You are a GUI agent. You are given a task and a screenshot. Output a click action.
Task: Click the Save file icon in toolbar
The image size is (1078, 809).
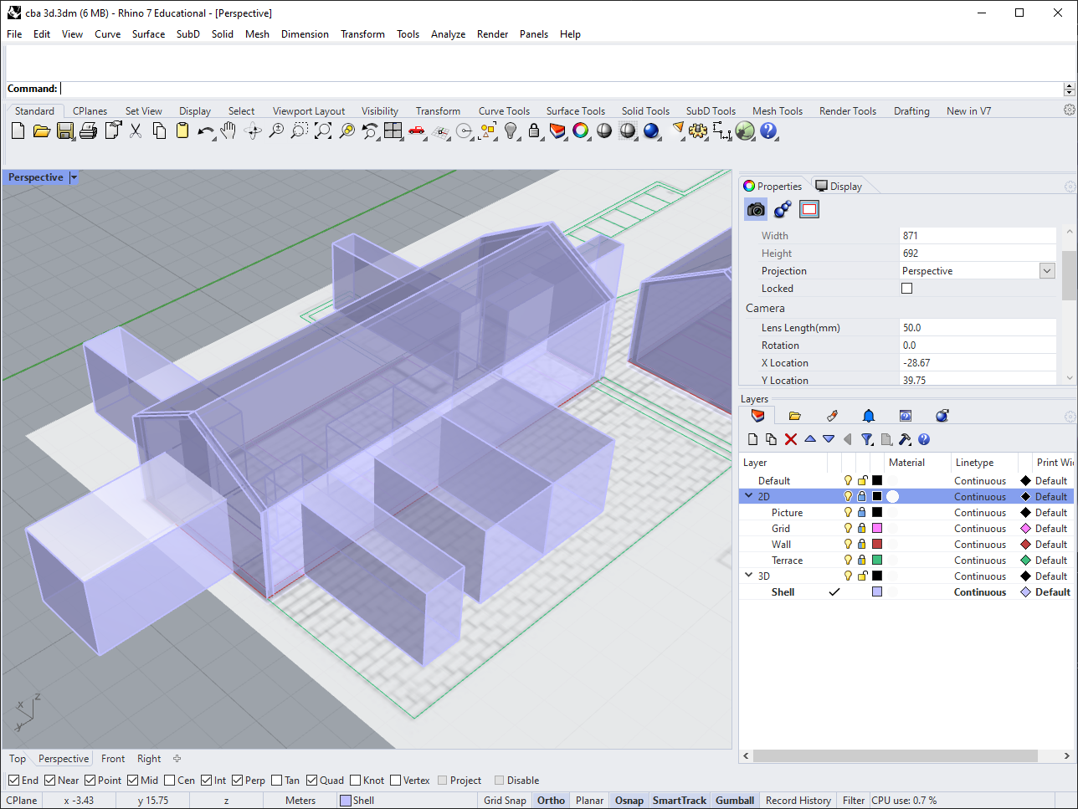(64, 131)
